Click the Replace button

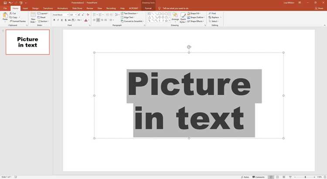215,17
